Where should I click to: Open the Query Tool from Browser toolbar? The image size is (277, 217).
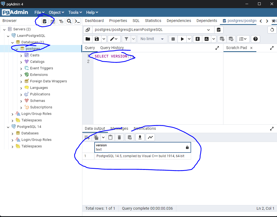[x=45, y=21]
